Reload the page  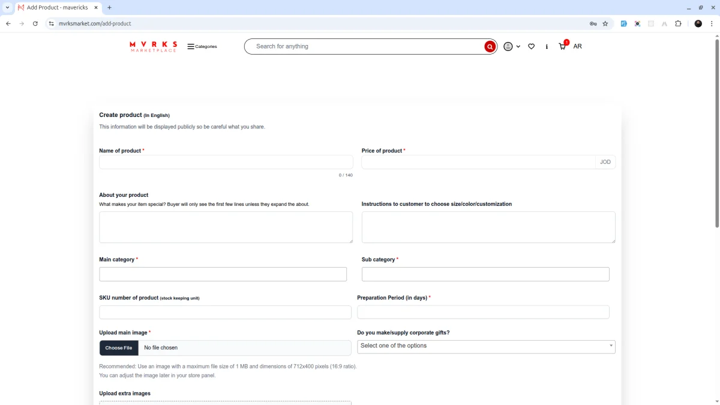click(x=35, y=23)
